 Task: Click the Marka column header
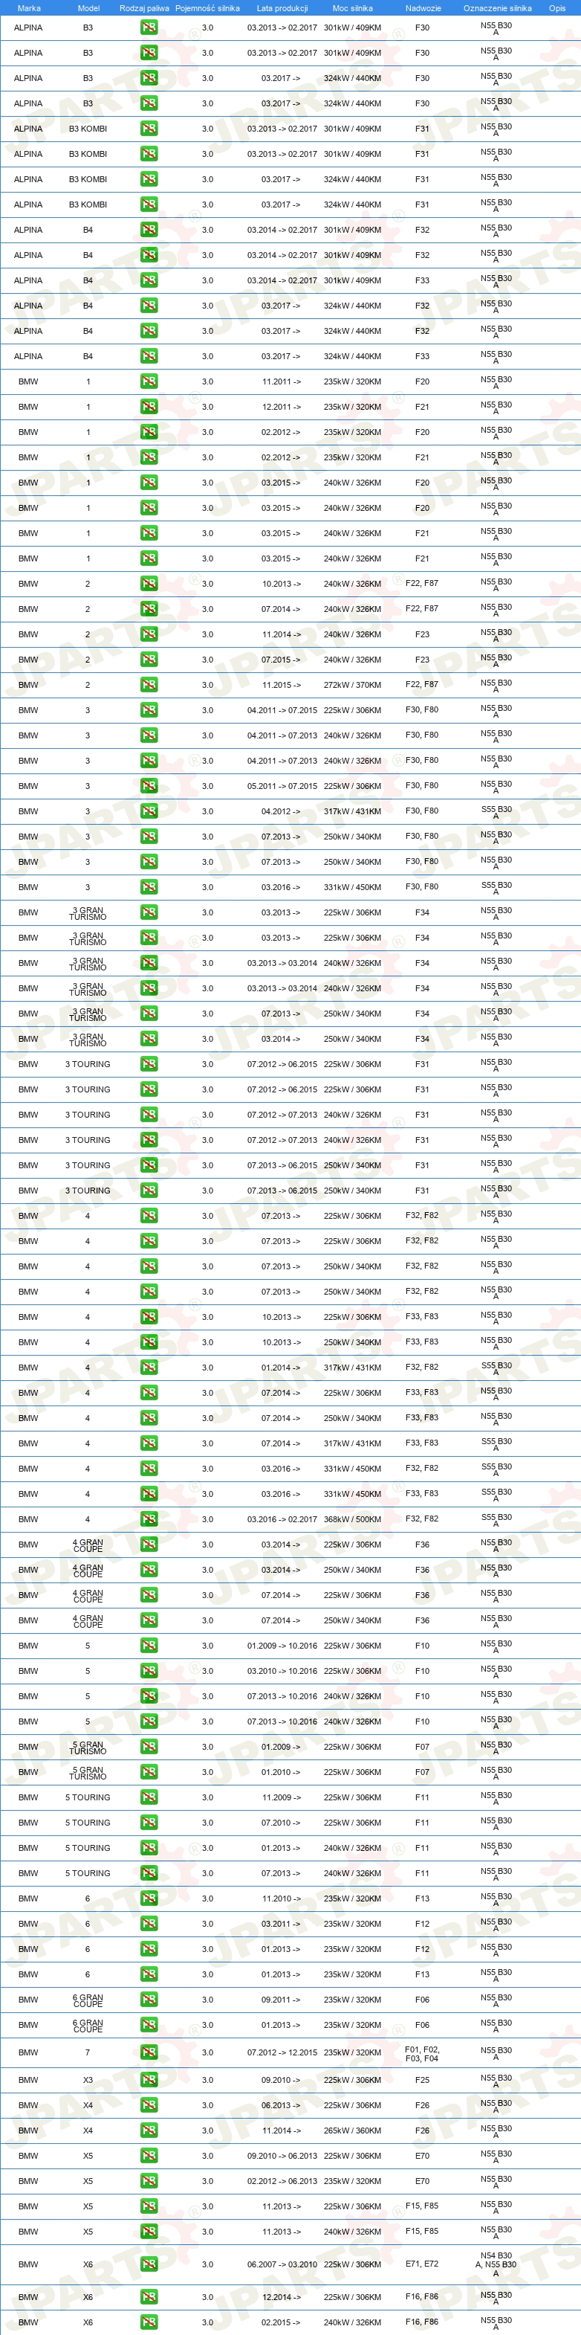29,8
